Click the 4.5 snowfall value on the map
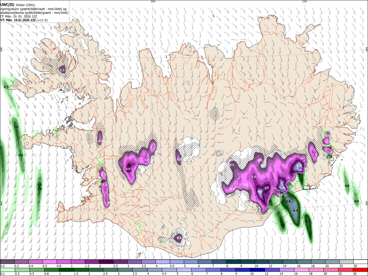368x276 pixels. click(x=260, y=191)
